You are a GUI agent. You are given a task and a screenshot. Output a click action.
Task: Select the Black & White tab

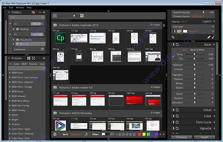[197, 50]
